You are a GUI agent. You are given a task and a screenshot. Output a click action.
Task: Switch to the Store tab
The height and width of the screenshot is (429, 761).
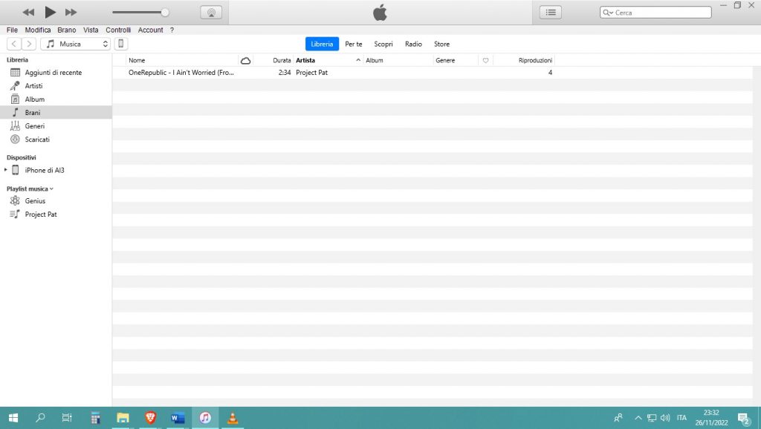(x=441, y=44)
